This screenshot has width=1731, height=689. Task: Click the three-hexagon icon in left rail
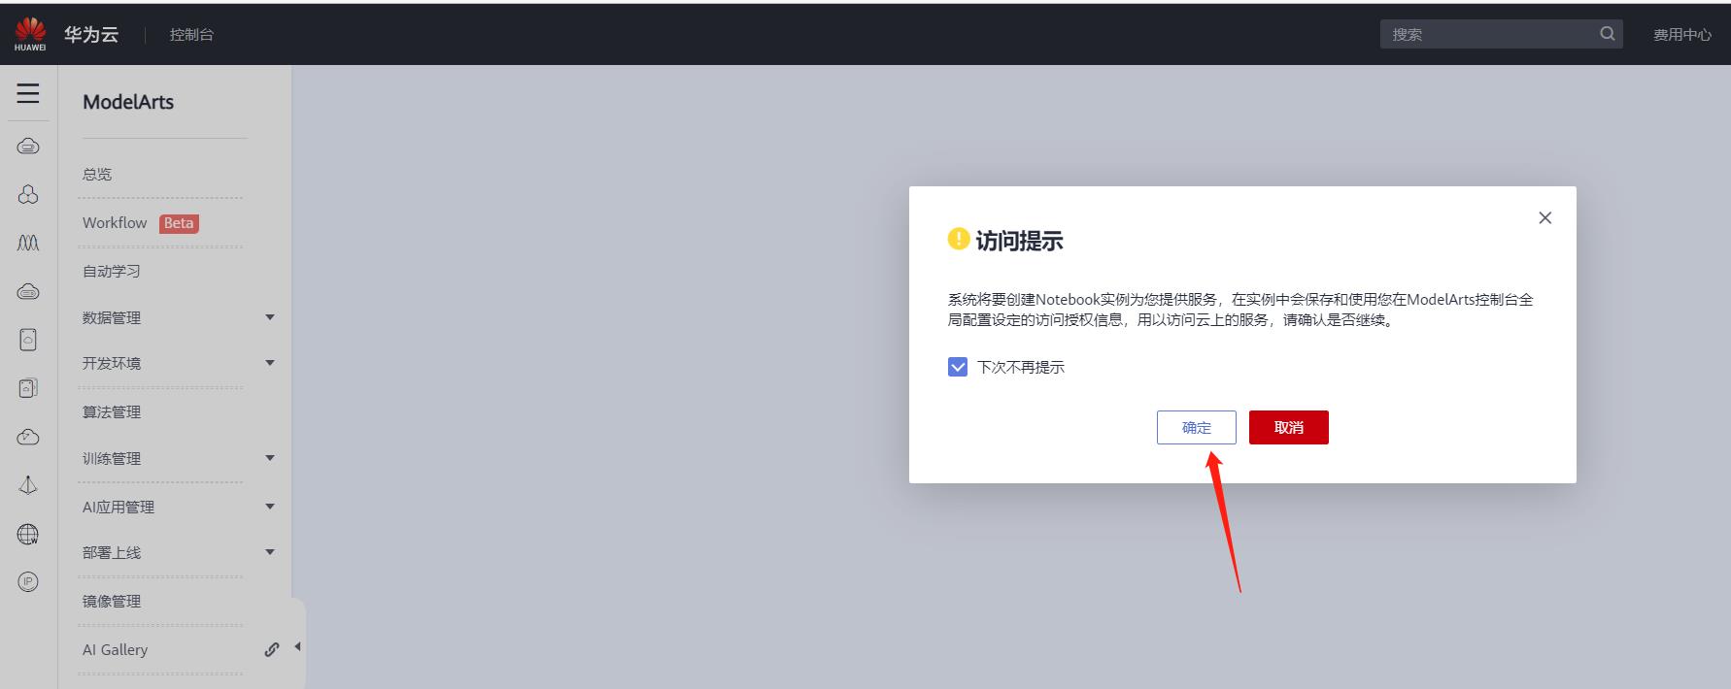[28, 195]
